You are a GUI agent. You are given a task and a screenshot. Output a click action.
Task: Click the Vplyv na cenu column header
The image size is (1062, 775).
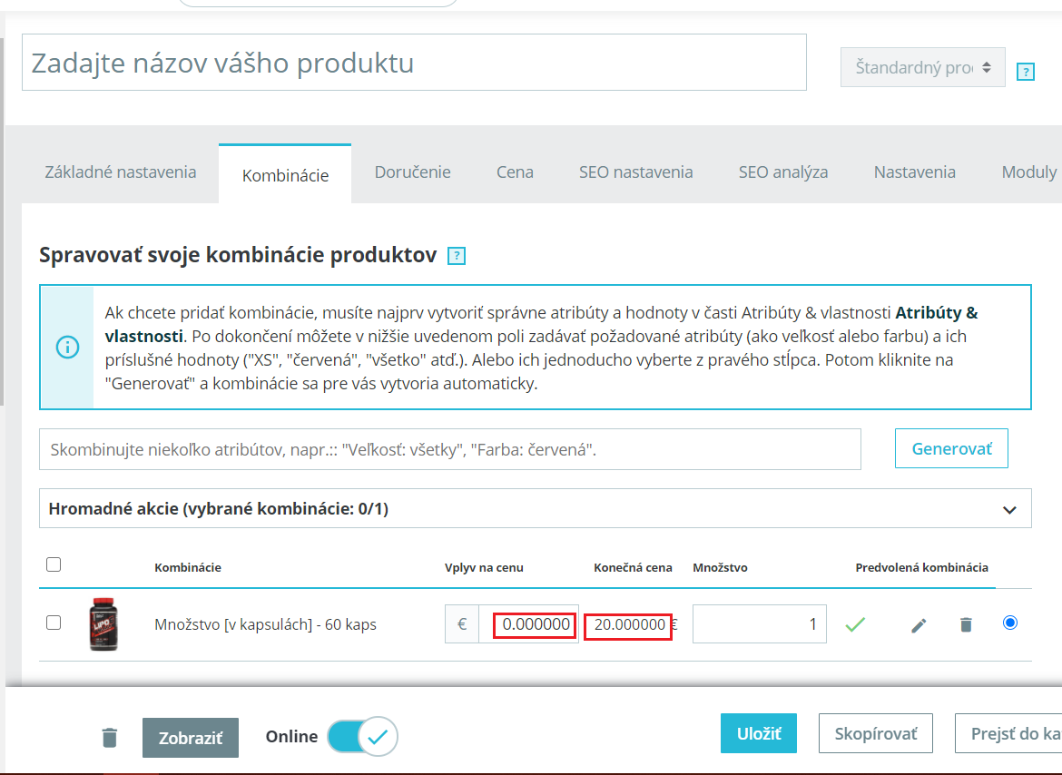click(484, 567)
